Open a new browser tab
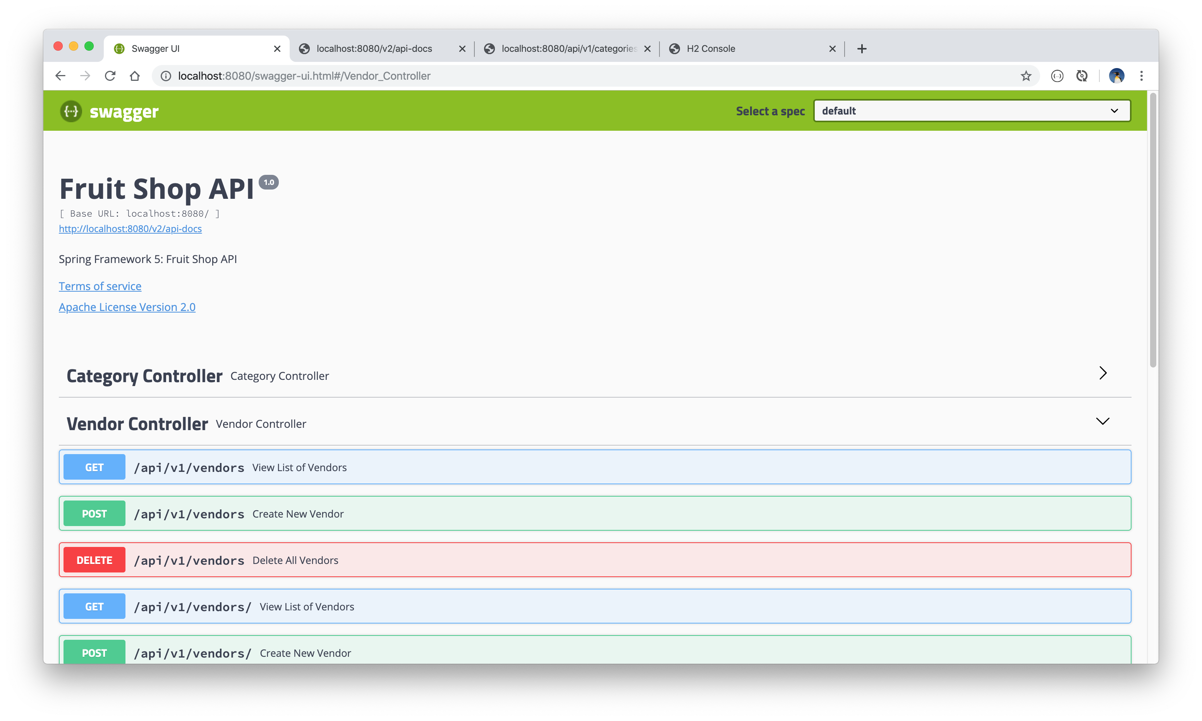This screenshot has width=1202, height=721. [862, 49]
